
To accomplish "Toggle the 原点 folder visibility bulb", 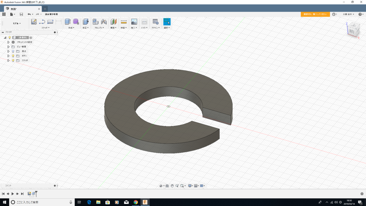I will 13,51.
